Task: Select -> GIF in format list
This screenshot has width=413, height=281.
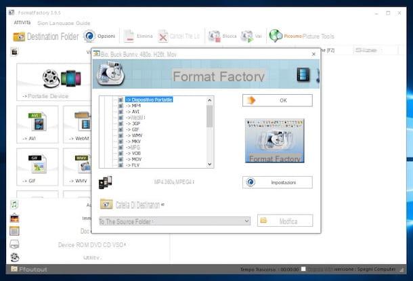Action: click(133, 129)
